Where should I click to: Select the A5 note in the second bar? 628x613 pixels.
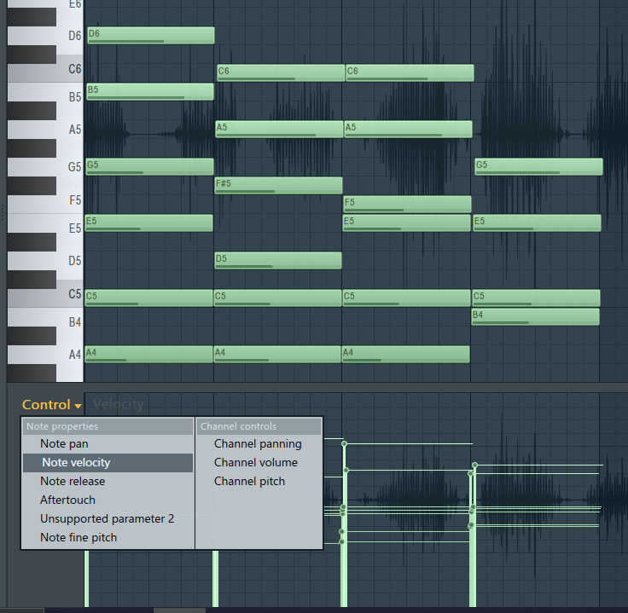[280, 130]
